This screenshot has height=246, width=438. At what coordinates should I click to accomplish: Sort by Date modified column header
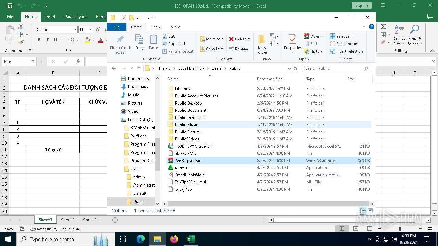(x=279, y=79)
